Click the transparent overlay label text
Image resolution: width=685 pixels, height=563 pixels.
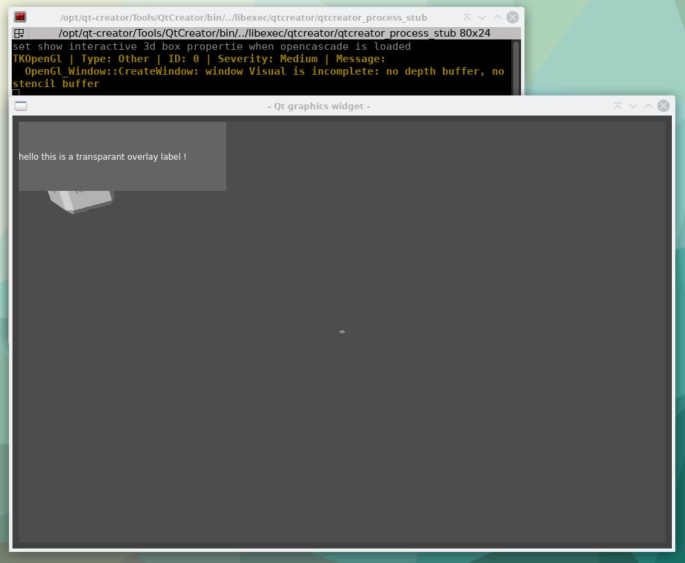[x=102, y=156]
